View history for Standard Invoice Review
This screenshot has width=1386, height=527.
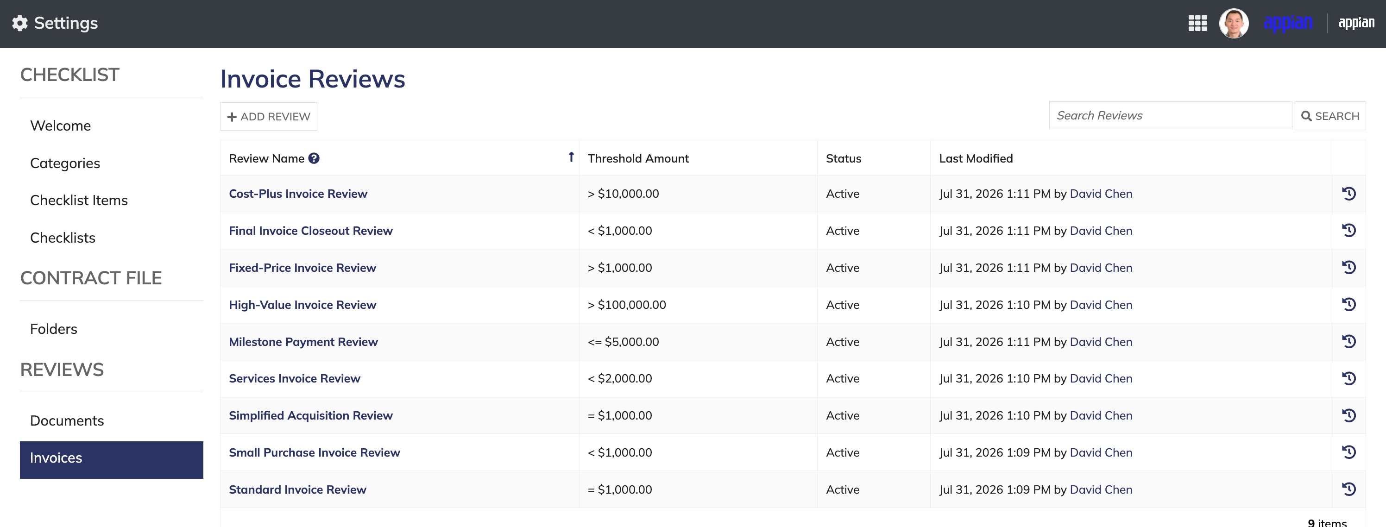point(1348,490)
